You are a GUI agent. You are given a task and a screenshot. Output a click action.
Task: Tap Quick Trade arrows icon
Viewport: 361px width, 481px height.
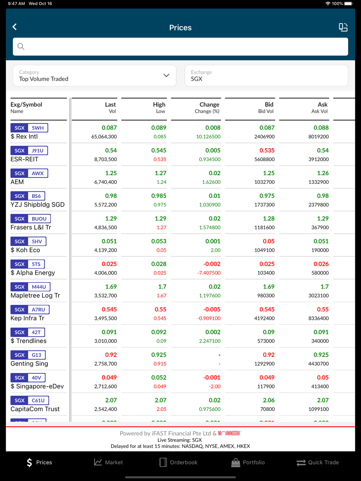(x=301, y=463)
